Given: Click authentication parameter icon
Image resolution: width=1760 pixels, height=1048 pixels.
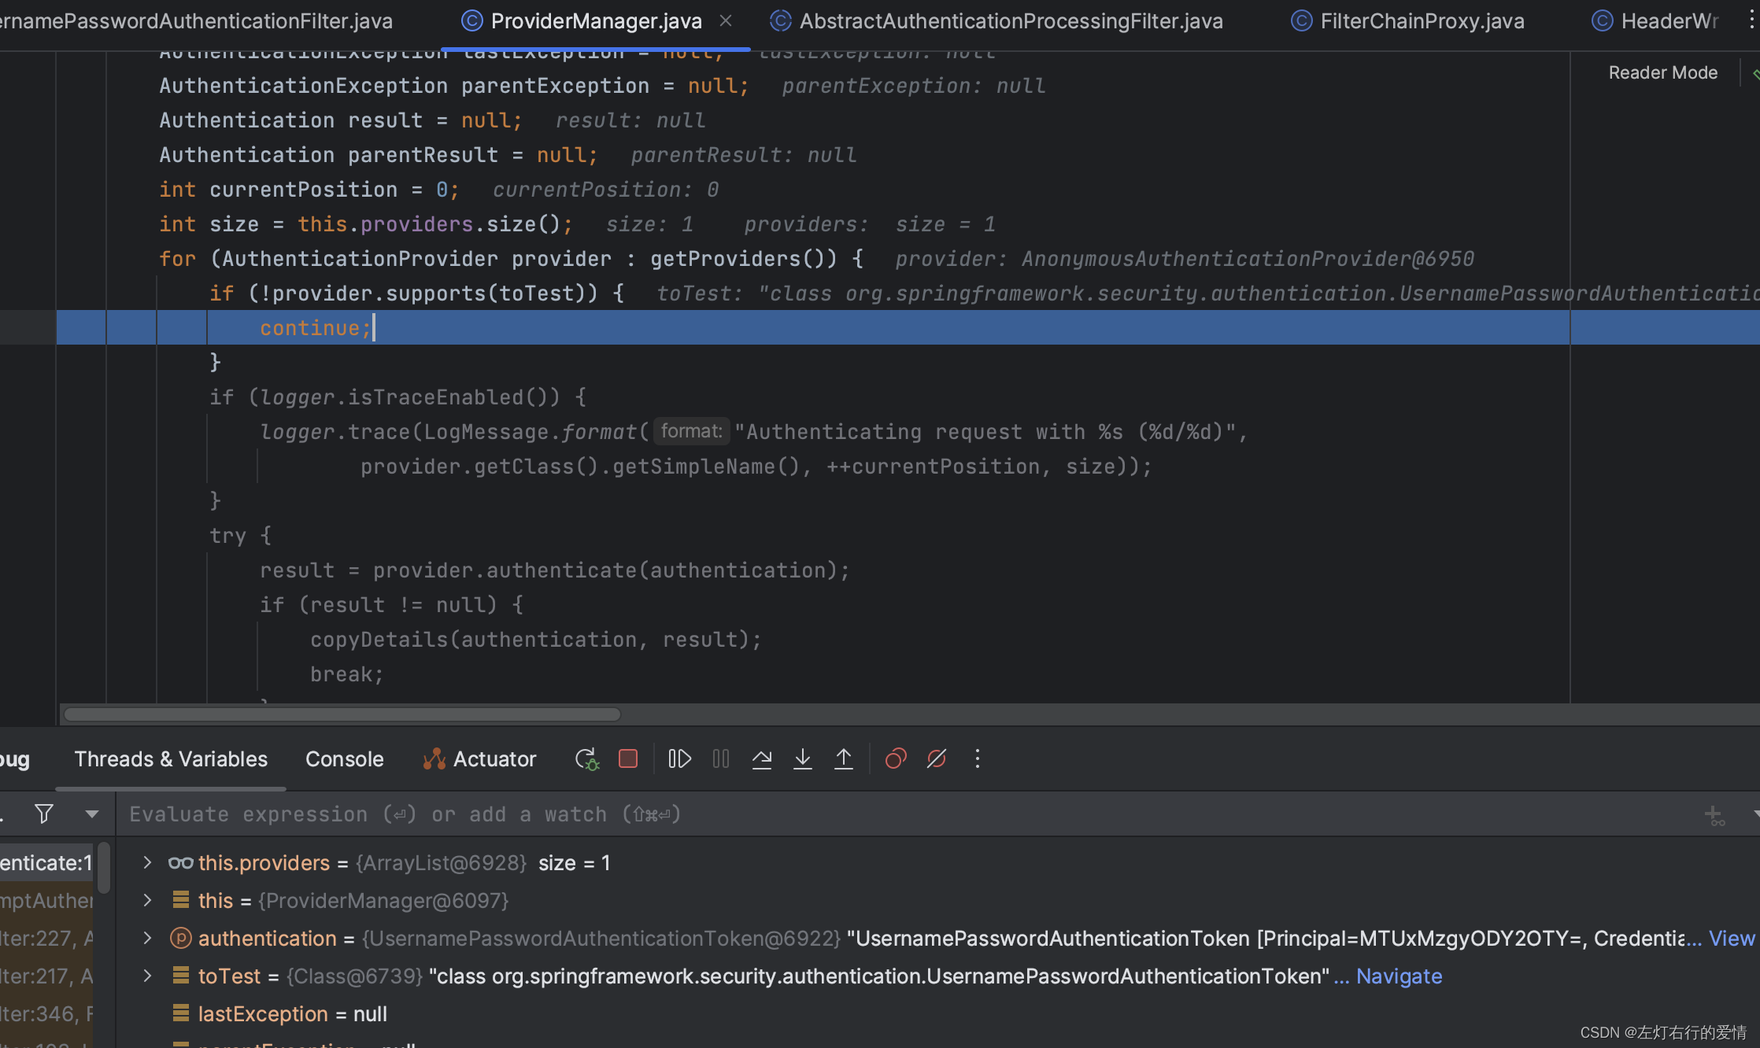Looking at the screenshot, I should click(x=181, y=938).
